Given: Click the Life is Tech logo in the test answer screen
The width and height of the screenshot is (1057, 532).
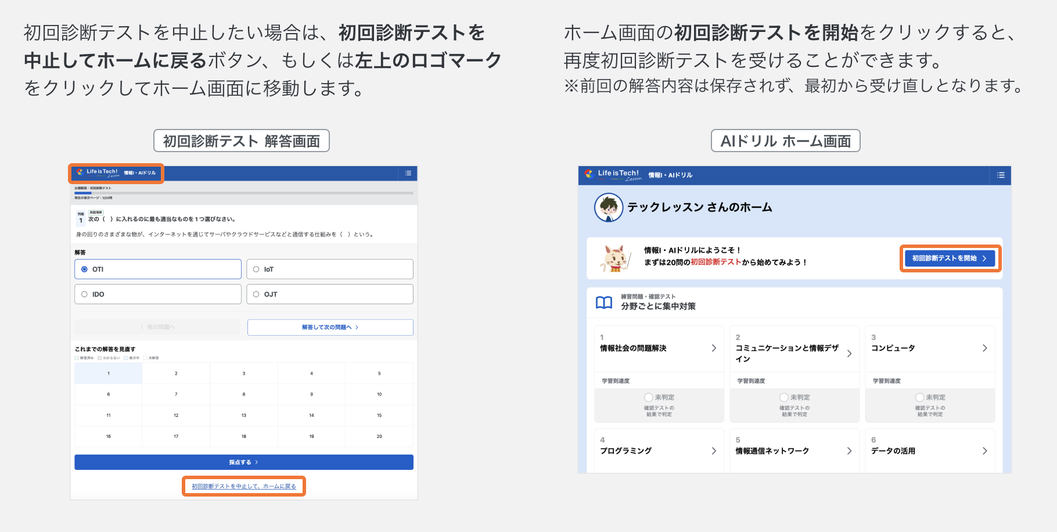Looking at the screenshot, I should click(98, 172).
